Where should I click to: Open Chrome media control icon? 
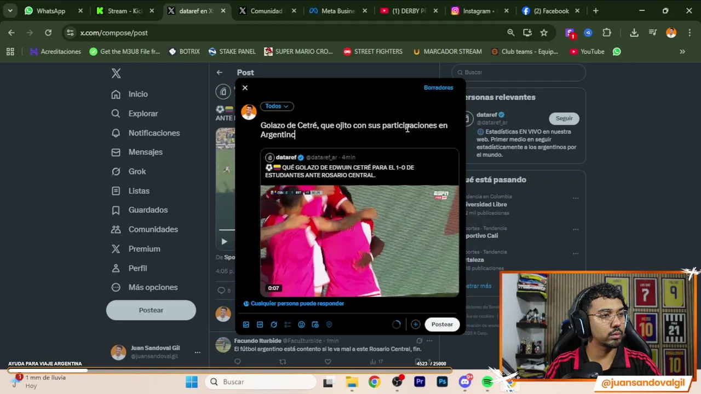(x=652, y=33)
